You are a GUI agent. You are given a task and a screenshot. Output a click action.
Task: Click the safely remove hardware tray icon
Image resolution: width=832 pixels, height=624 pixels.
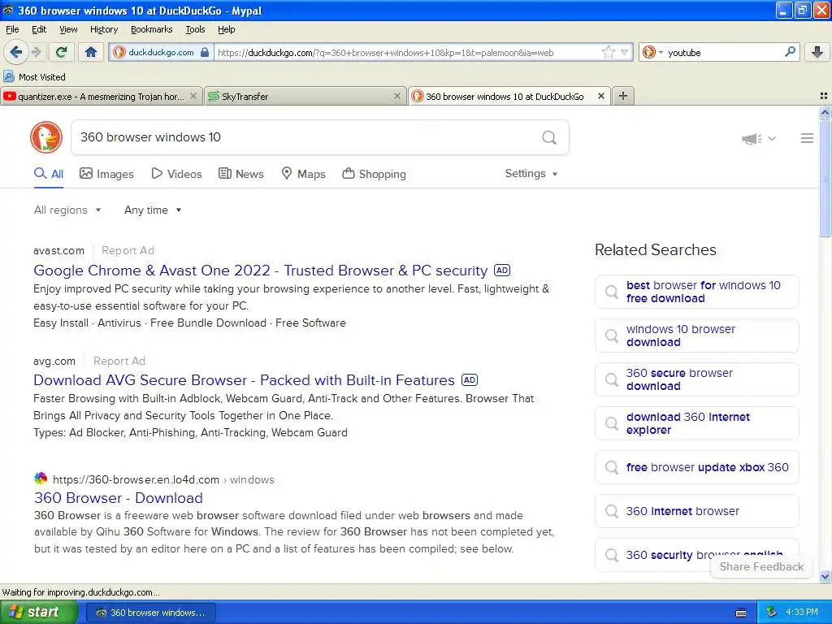click(772, 613)
